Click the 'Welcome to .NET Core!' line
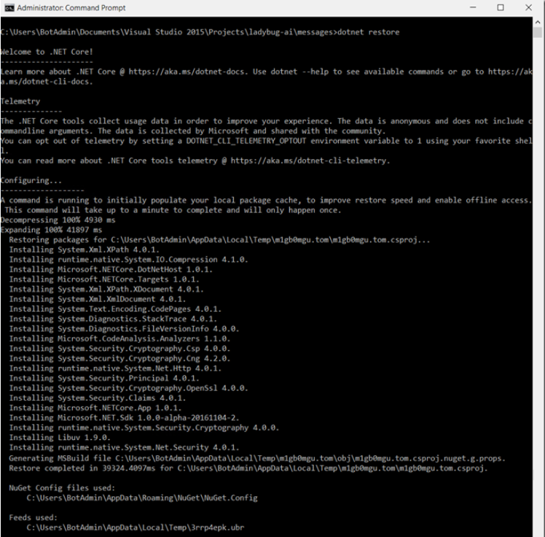Screen dimensions: 545x537 (x=47, y=52)
